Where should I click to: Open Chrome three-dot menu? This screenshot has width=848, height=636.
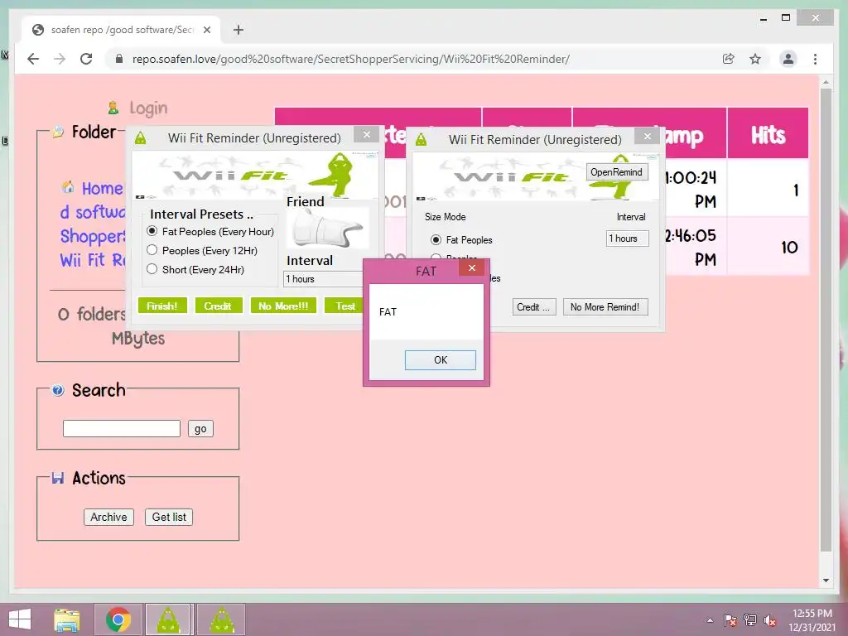815,59
